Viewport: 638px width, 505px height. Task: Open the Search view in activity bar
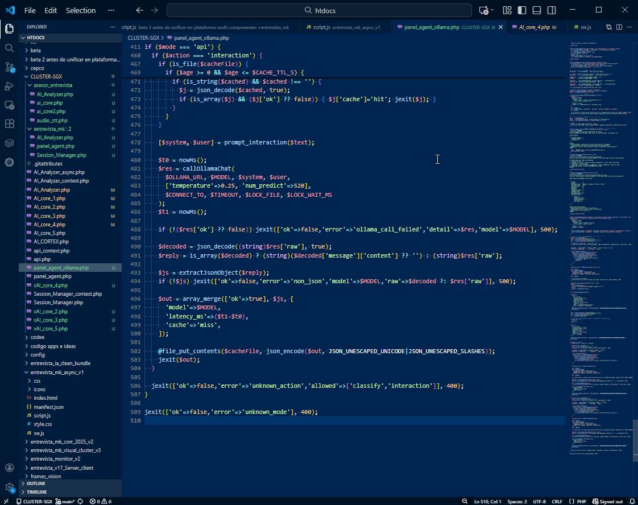[9, 48]
